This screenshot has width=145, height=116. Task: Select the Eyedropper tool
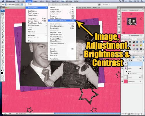pyautogui.click(x=3, y=63)
